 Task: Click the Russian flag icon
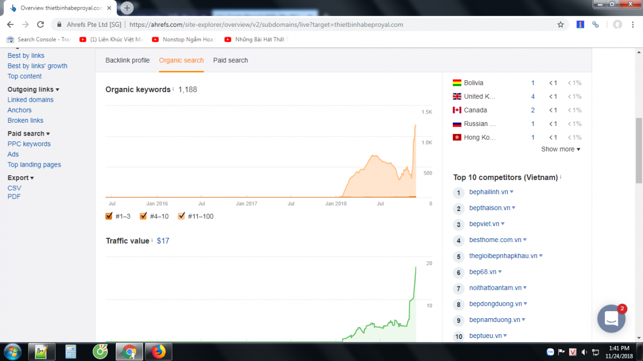point(457,124)
